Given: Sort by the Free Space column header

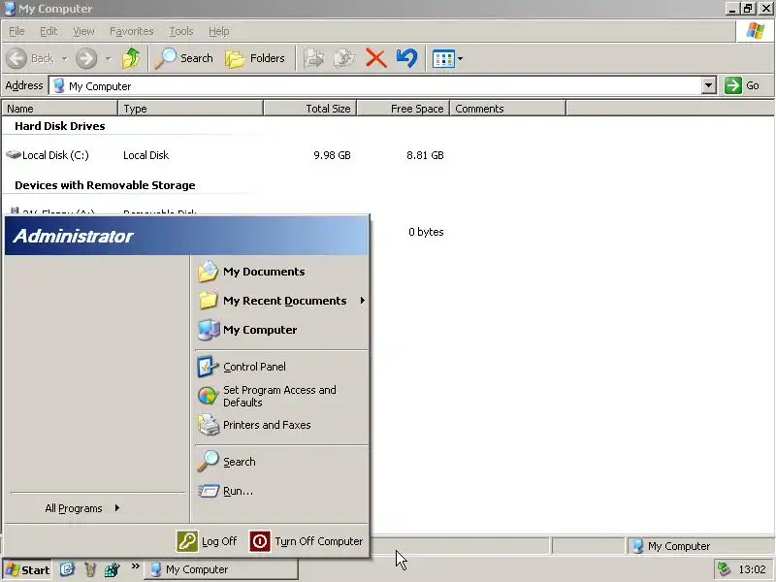Looking at the screenshot, I should tap(403, 109).
